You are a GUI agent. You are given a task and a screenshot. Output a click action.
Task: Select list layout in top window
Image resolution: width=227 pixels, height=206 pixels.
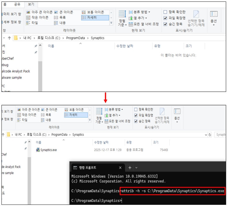click(60, 18)
